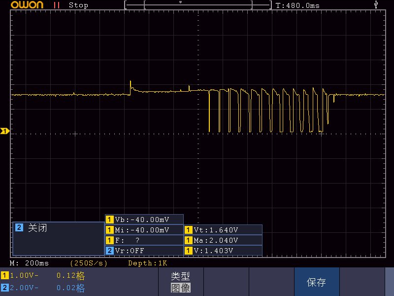Click the channel 2 关闭 status box

point(58,239)
